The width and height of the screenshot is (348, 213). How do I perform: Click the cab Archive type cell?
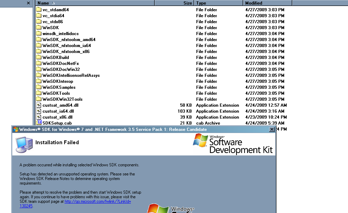[x=208, y=123]
